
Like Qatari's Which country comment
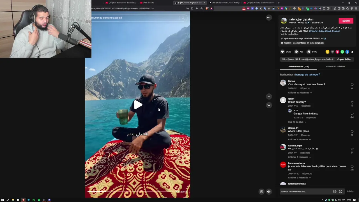coord(352,102)
